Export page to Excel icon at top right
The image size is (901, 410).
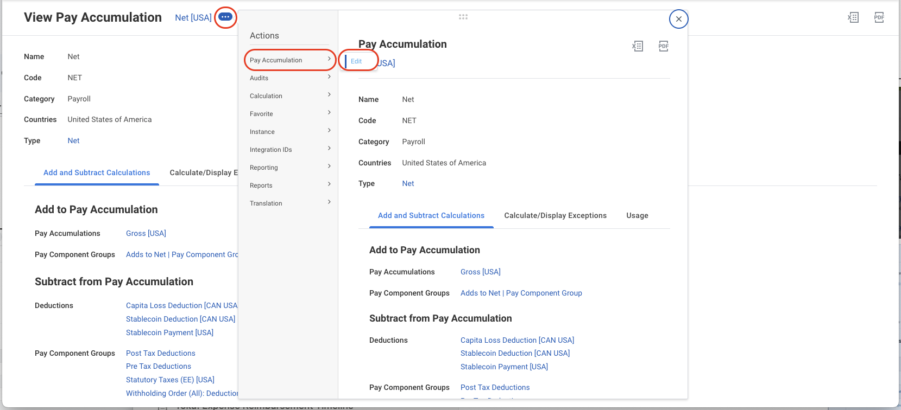coord(853,17)
